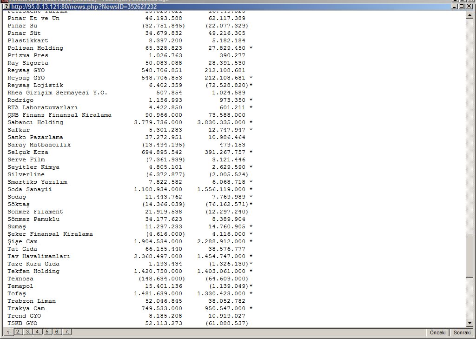This screenshot has height=339, width=476.
Task: Select the 'Ray Sigorta' row name
Action: (x=28, y=63)
